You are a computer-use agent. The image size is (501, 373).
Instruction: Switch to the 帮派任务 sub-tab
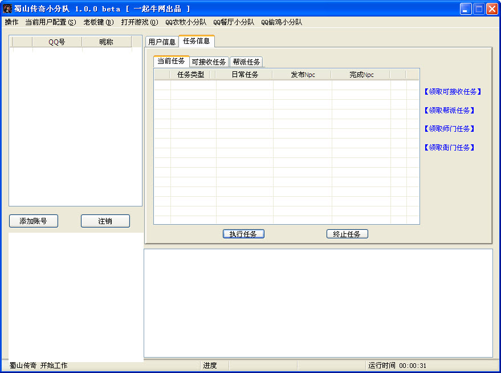[x=246, y=62]
